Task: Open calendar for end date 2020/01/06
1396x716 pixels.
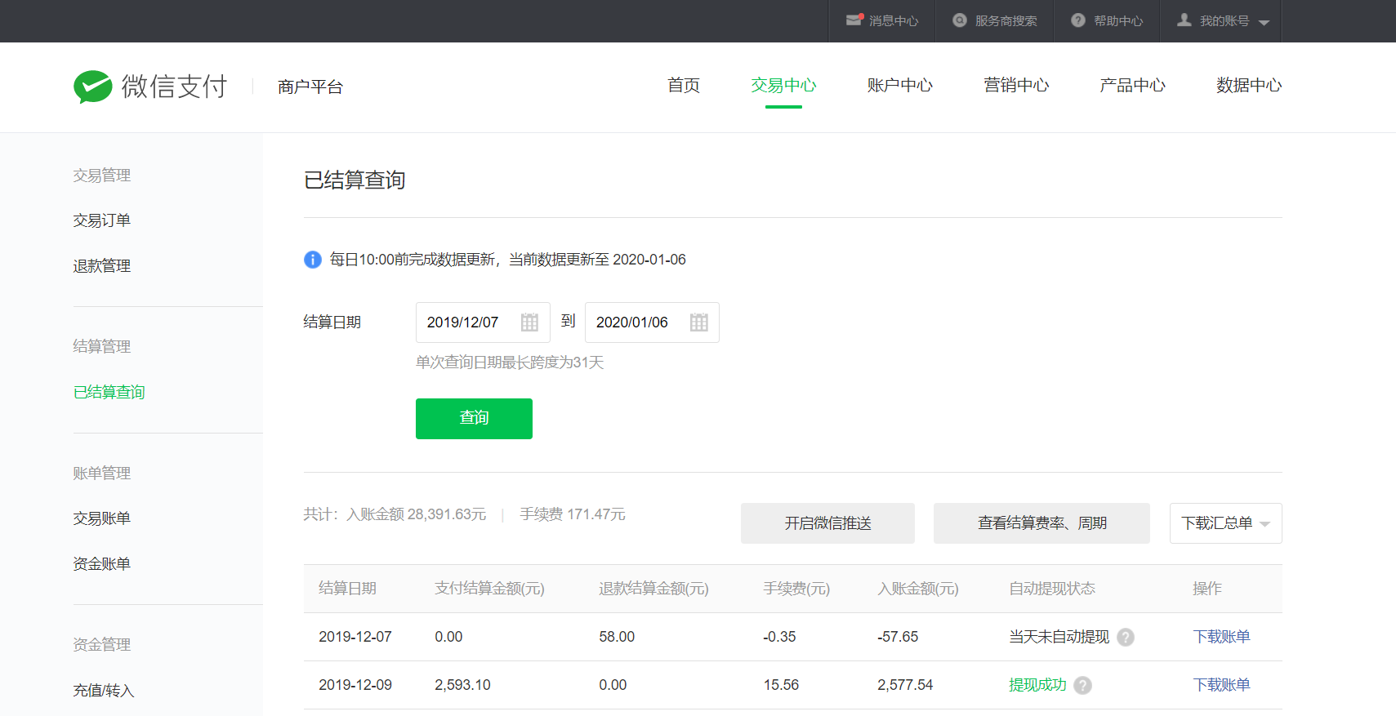Action: point(698,322)
